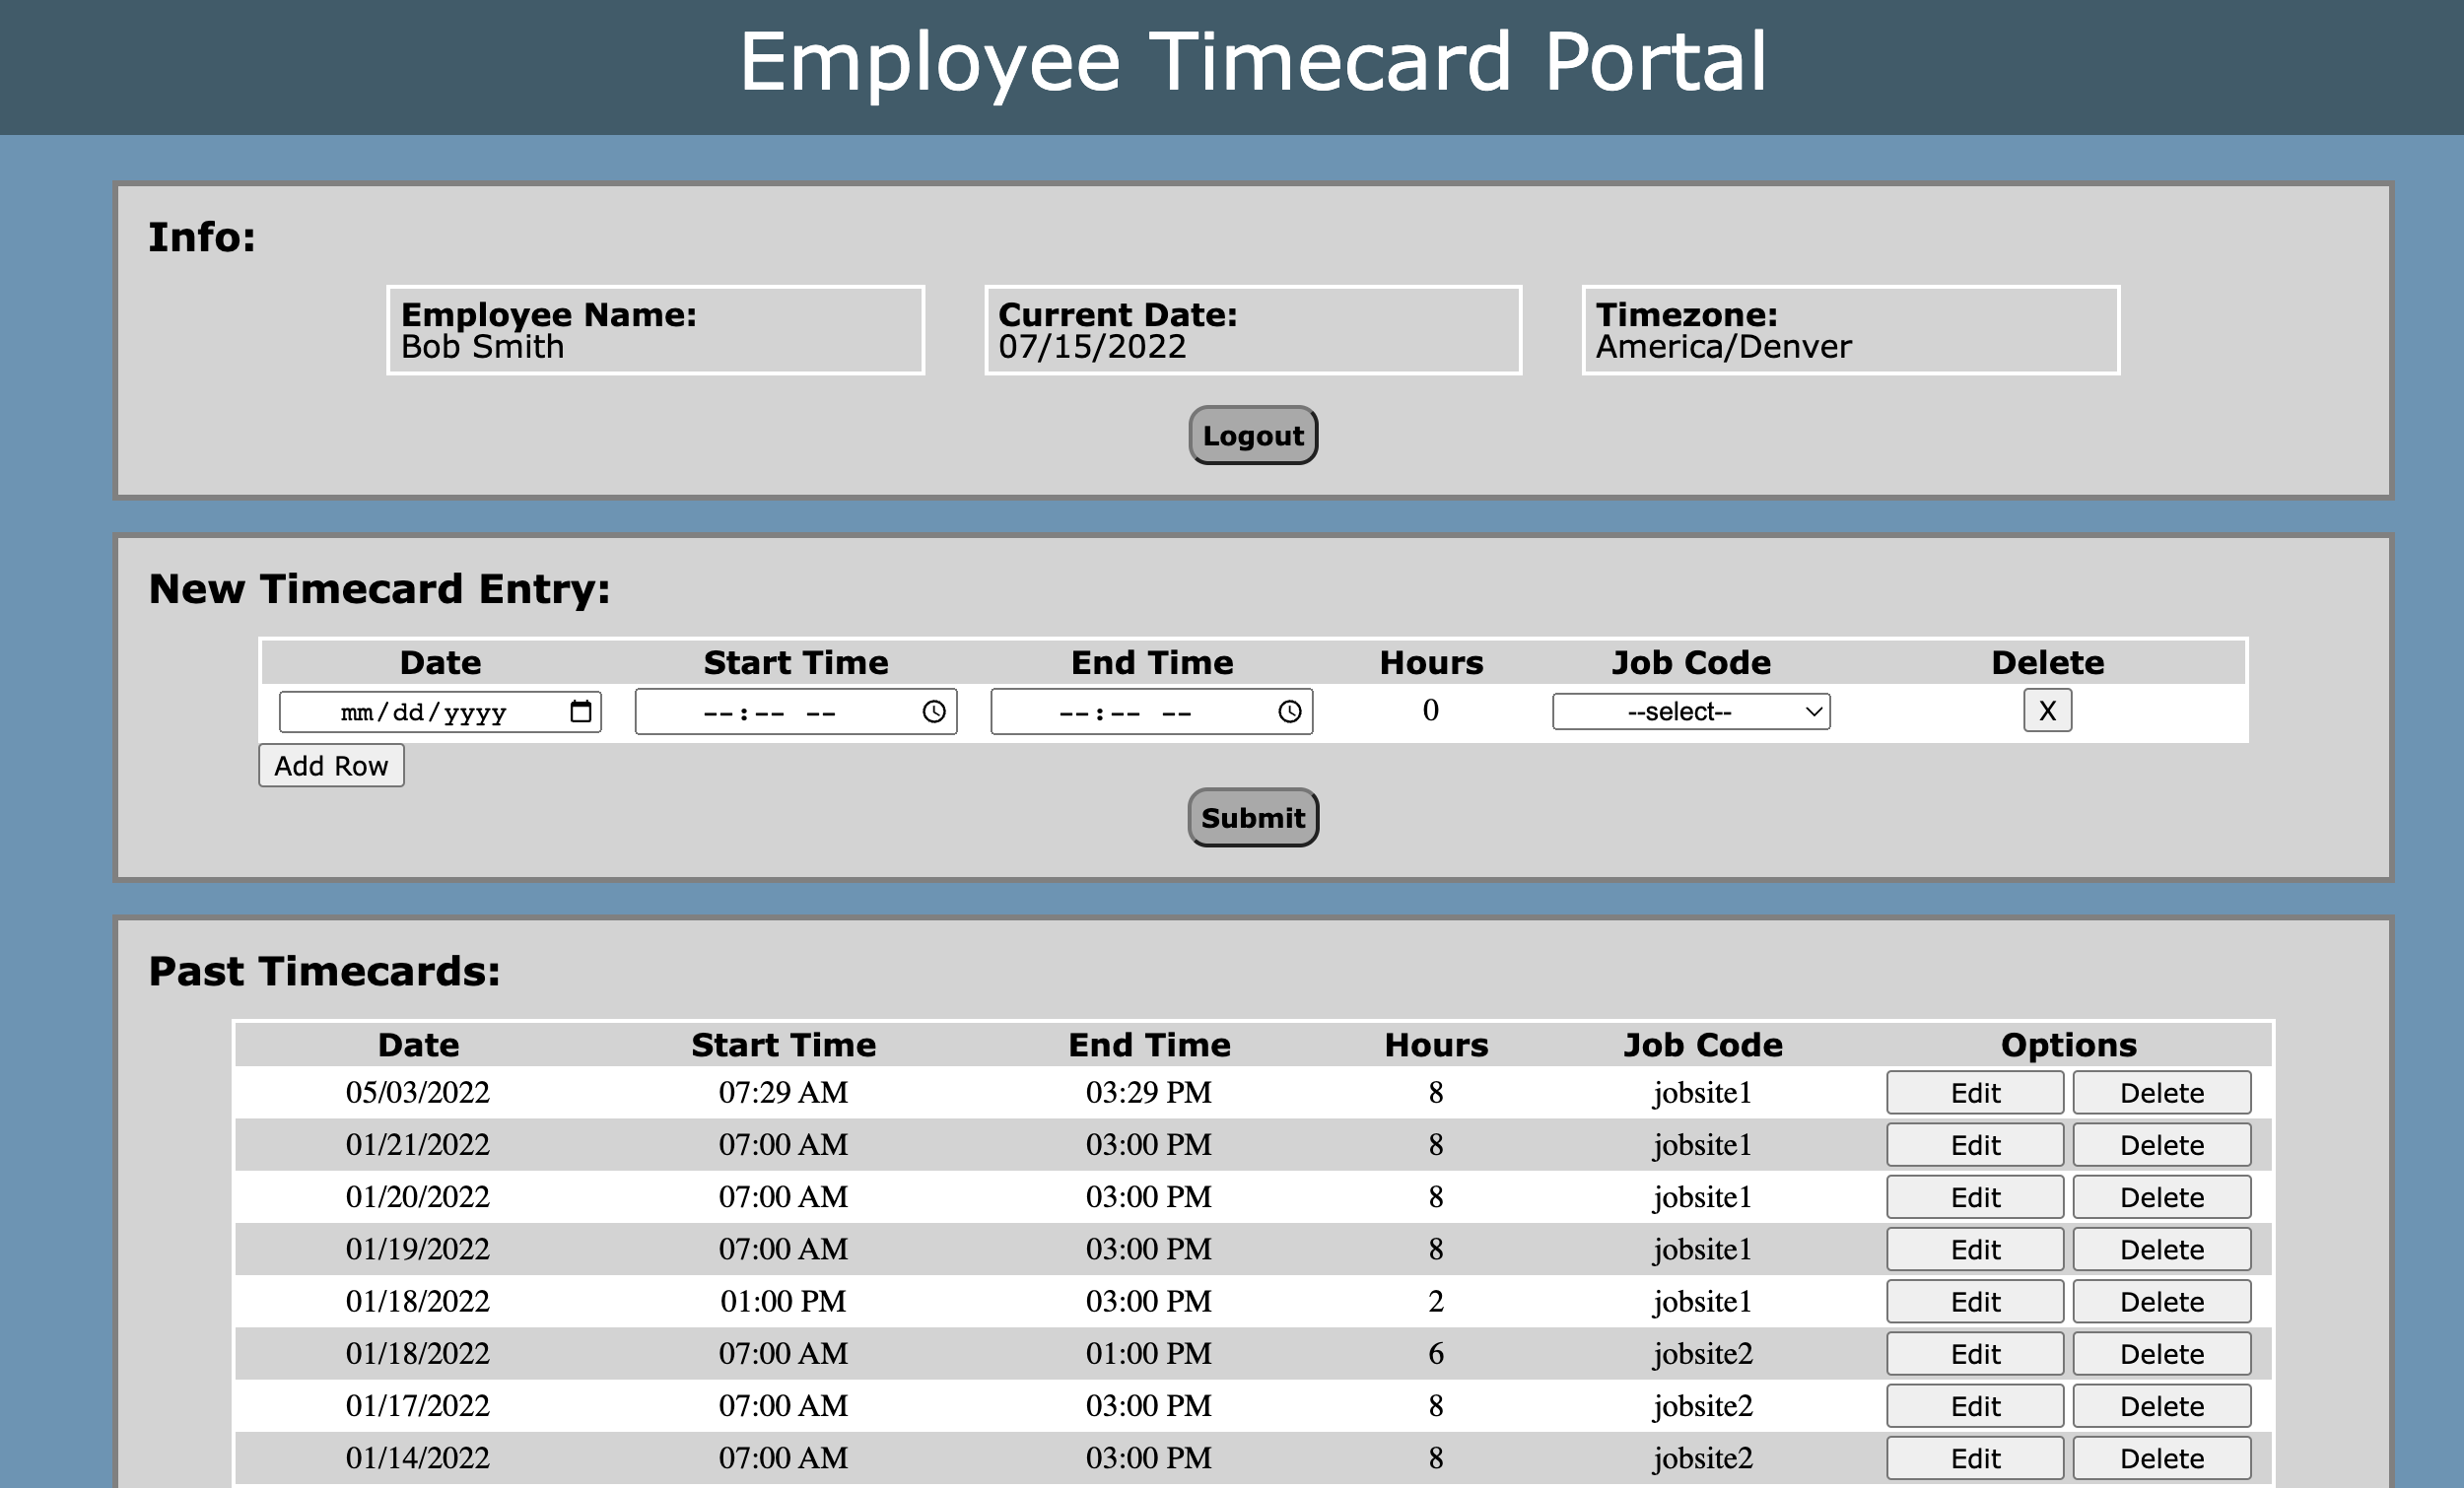Edit the 01/21/2022 timecard

point(1975,1144)
